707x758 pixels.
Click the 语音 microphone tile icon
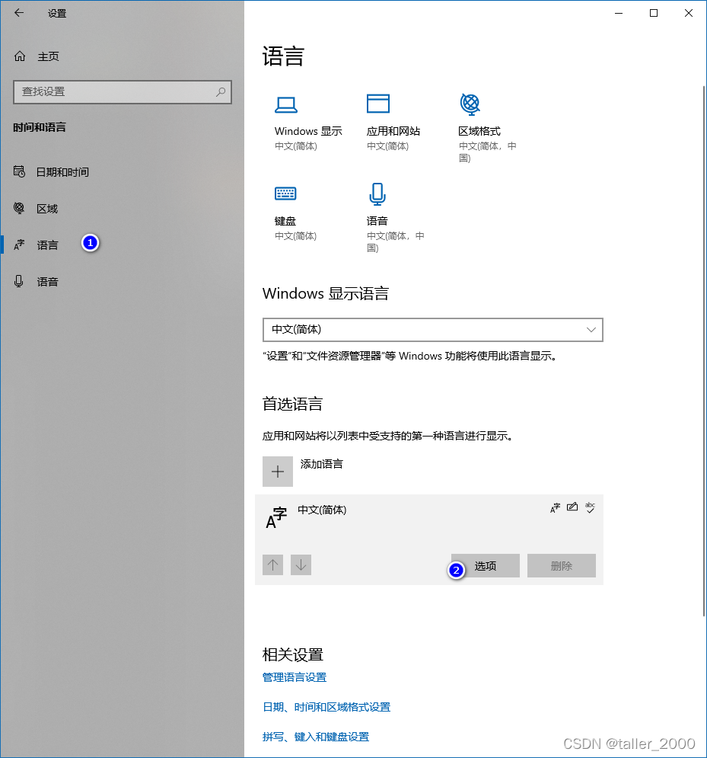tap(377, 193)
